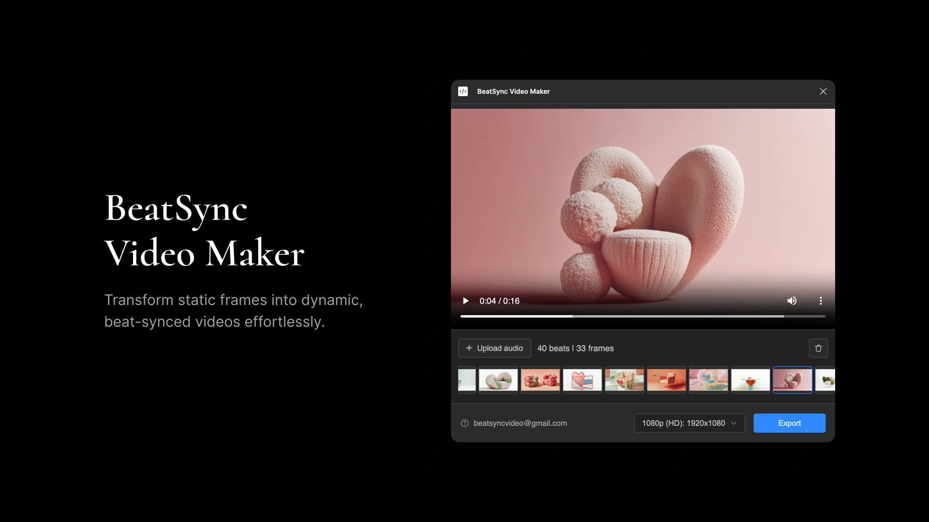Select the pastel rainbow cloud frame thumbnail
929x522 pixels.
pos(708,380)
